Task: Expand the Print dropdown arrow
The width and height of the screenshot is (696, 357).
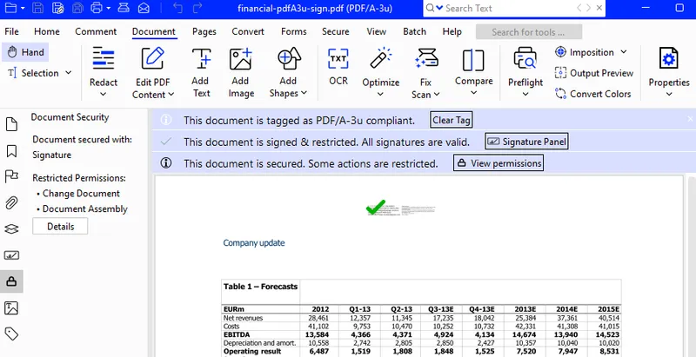Action: (x=108, y=9)
